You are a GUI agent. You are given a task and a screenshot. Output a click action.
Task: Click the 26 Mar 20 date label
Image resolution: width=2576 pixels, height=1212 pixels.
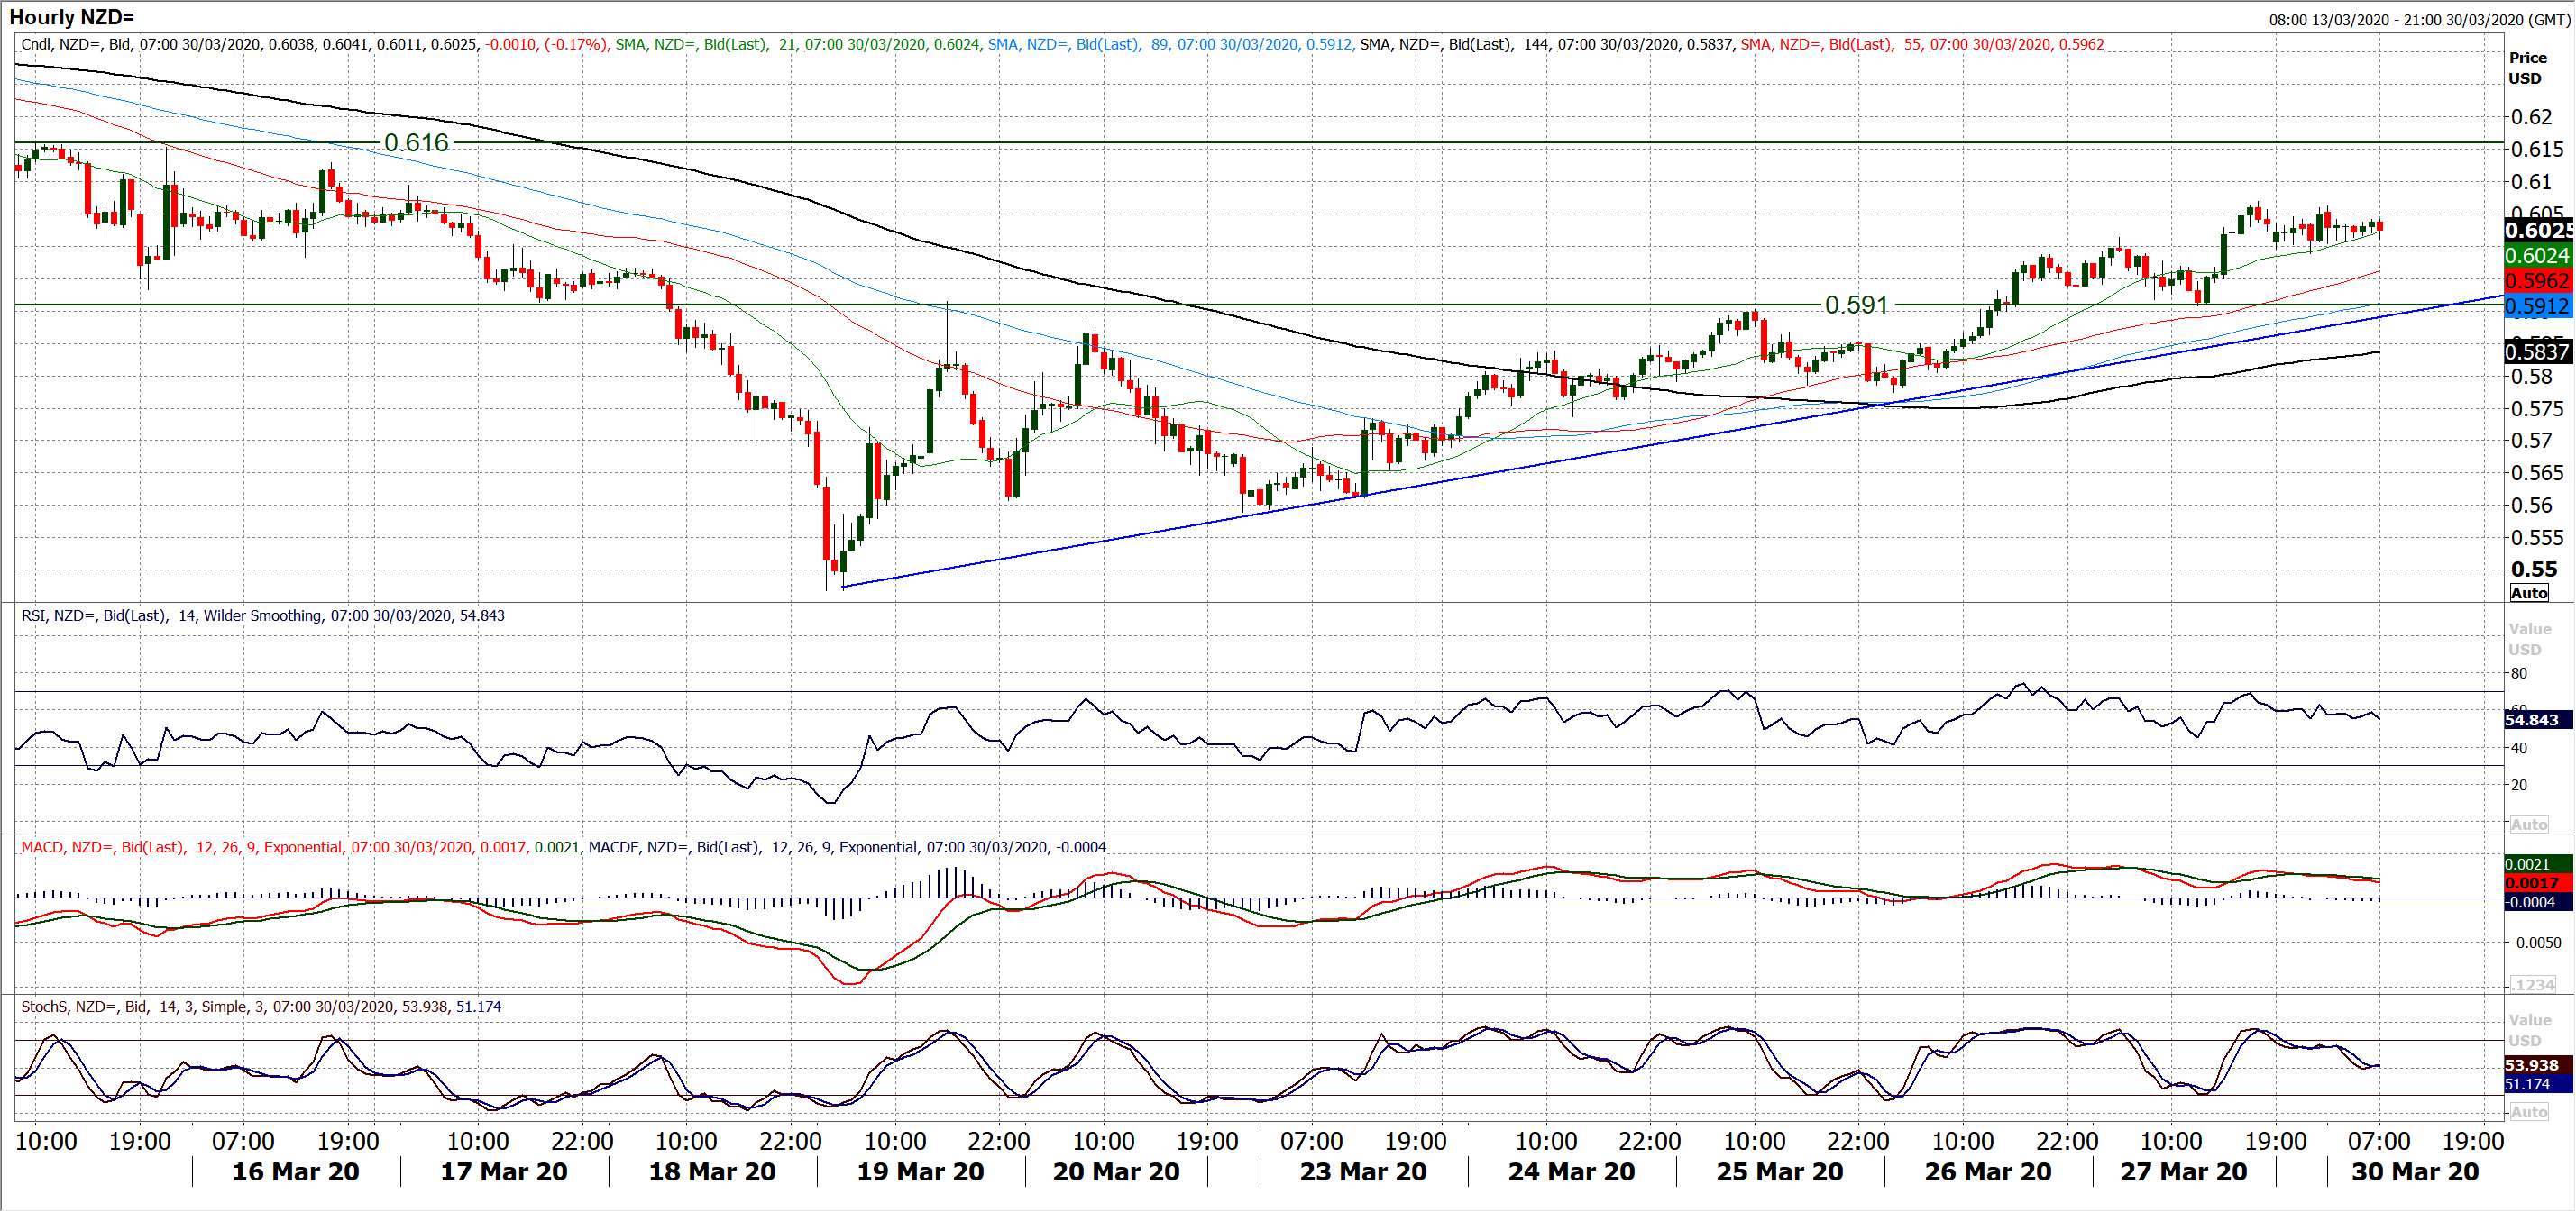(x=1988, y=1172)
